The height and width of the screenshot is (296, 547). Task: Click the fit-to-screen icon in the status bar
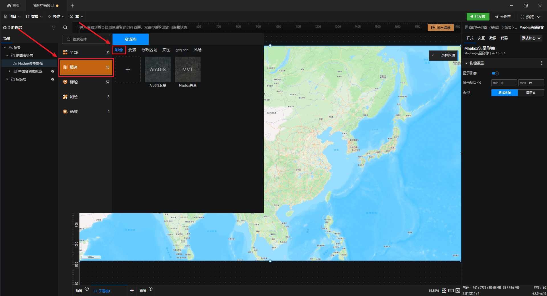pyautogui.click(x=444, y=291)
